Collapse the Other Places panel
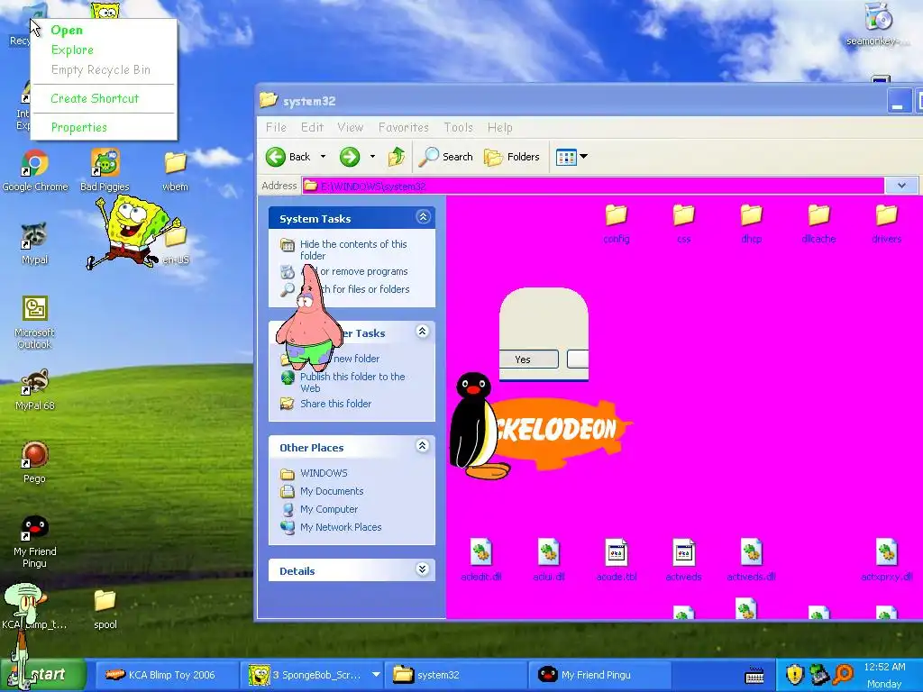This screenshot has height=692, width=923. [x=422, y=446]
